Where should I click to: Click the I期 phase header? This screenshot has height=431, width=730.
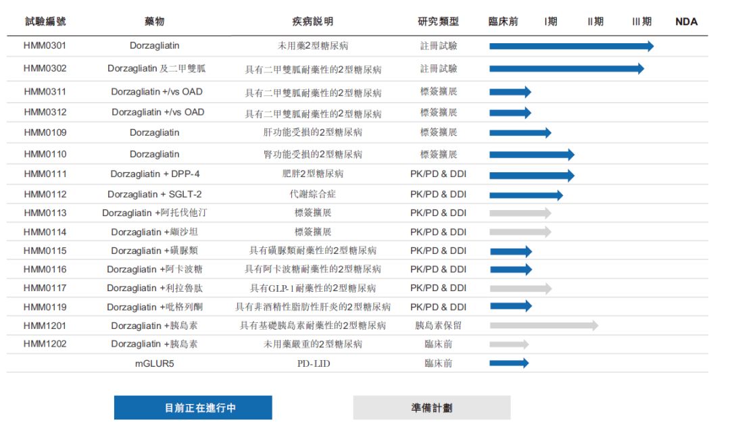tap(551, 22)
